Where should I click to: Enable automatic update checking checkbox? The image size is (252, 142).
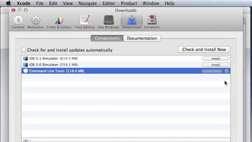pyautogui.click(x=24, y=50)
